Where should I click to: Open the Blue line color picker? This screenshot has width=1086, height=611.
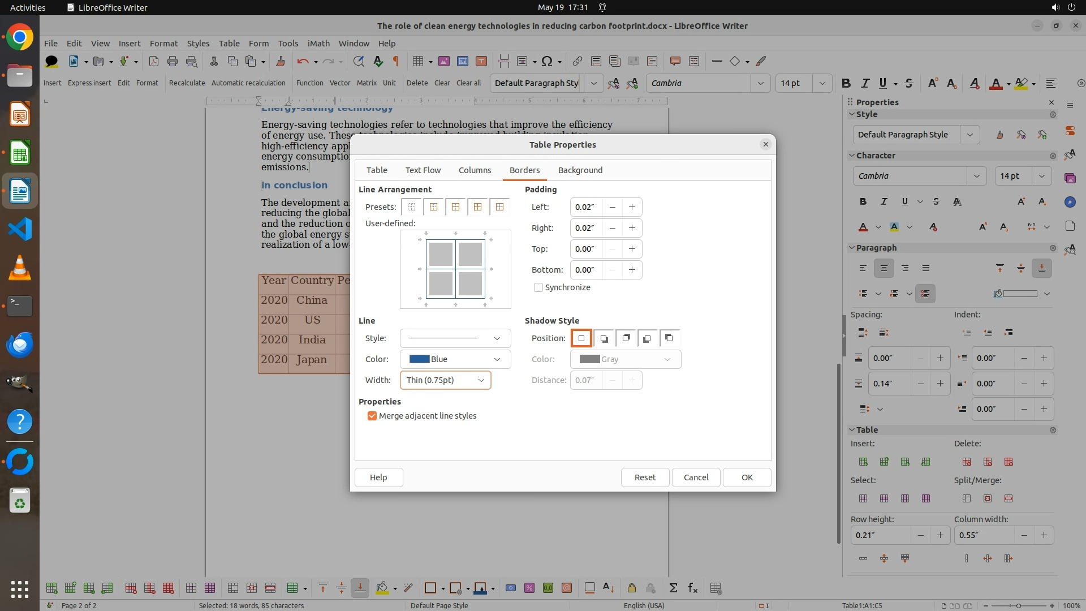[455, 359]
